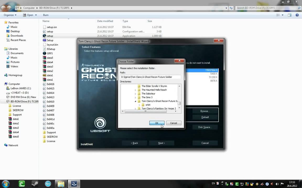Open Homegroup in navigation pane
Image resolution: width=302 pixels, height=188 pixels.
tap(15, 75)
